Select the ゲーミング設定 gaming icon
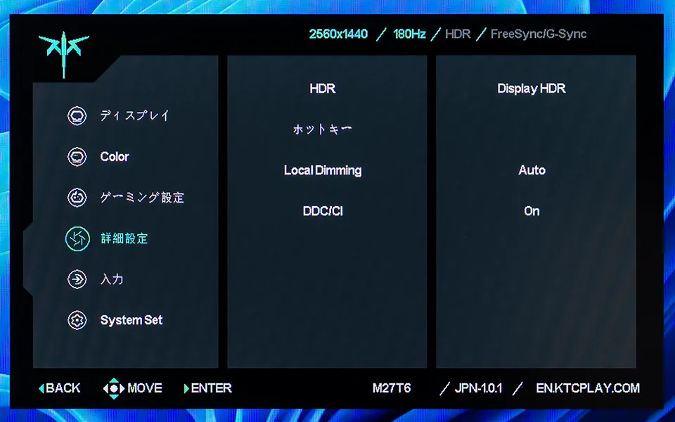 [x=77, y=198]
